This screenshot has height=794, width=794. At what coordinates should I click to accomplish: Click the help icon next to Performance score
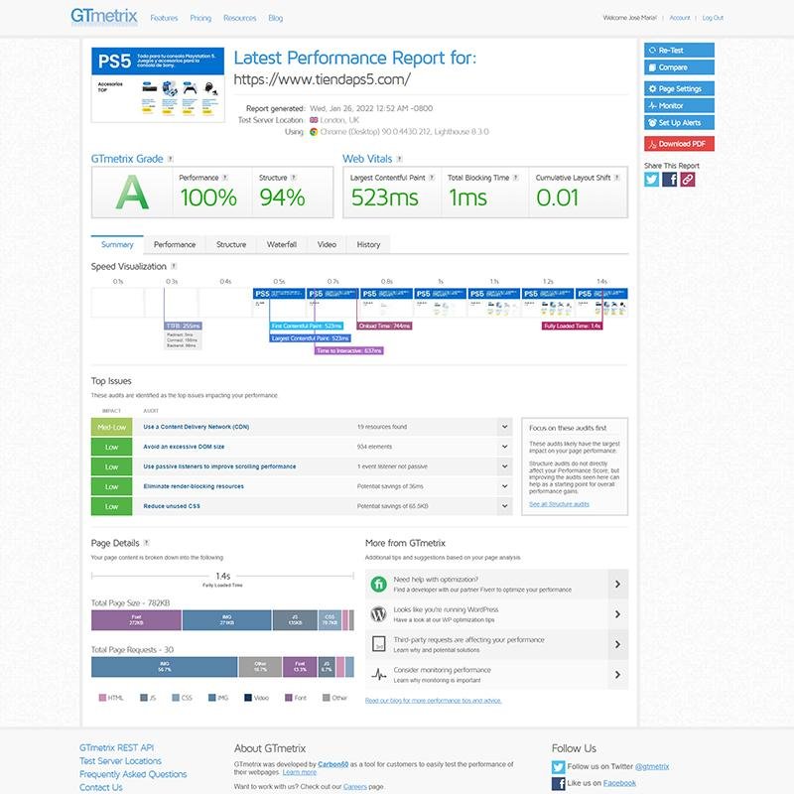(x=225, y=178)
